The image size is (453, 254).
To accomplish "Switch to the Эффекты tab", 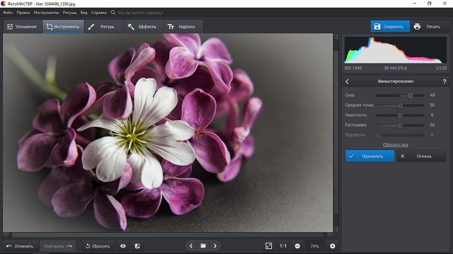I will coord(142,27).
